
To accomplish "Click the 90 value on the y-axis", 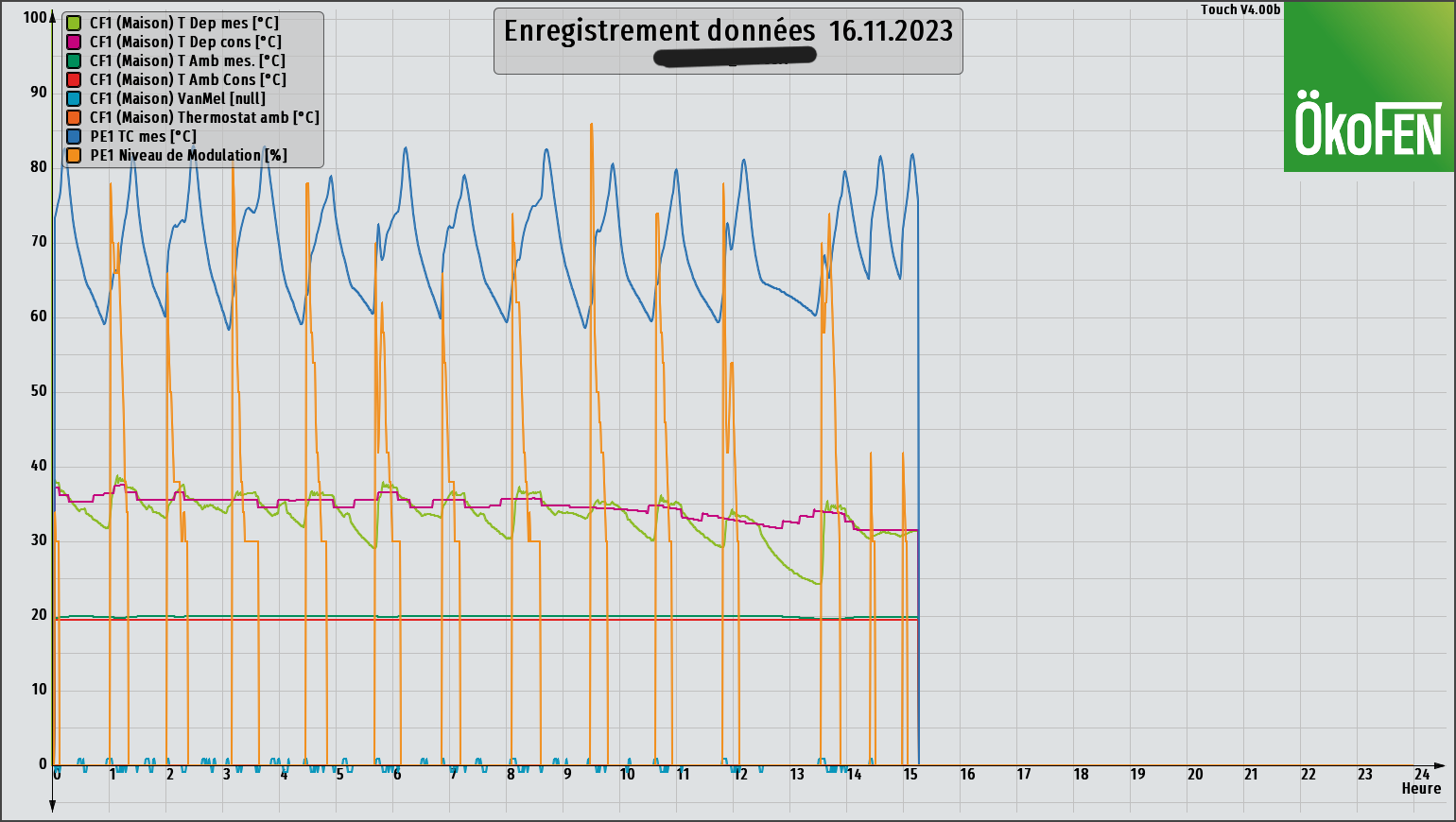I will (39, 93).
